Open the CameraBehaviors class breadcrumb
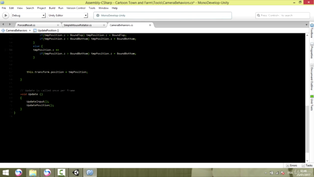This screenshot has width=314, height=177. tap(14, 30)
